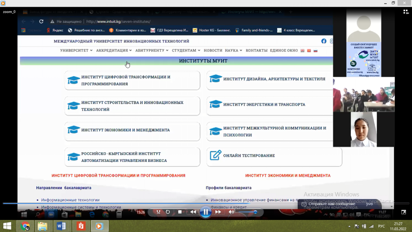Adjust the player volume slider
Image resolution: width=412 pixels, height=232 pixels.
247,212
